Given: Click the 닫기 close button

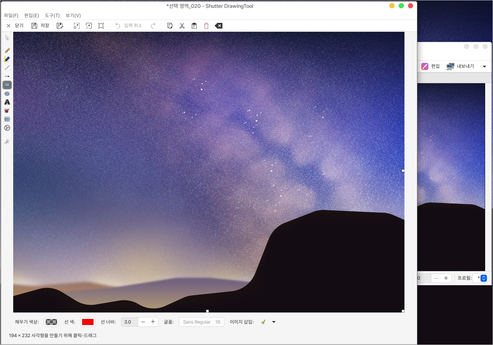Looking at the screenshot, I should (15, 26).
